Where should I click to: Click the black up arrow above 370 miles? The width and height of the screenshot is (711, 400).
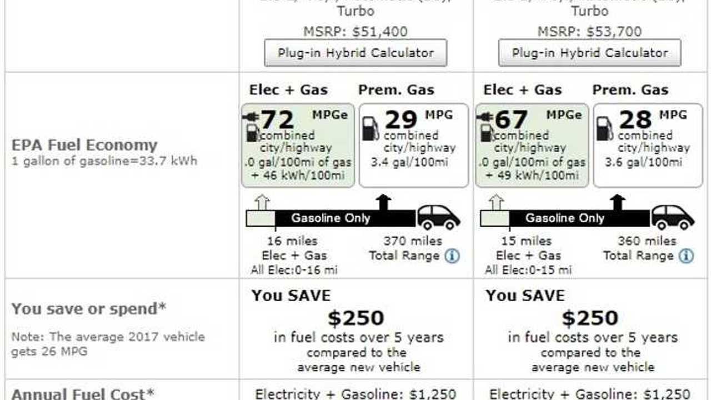383,202
